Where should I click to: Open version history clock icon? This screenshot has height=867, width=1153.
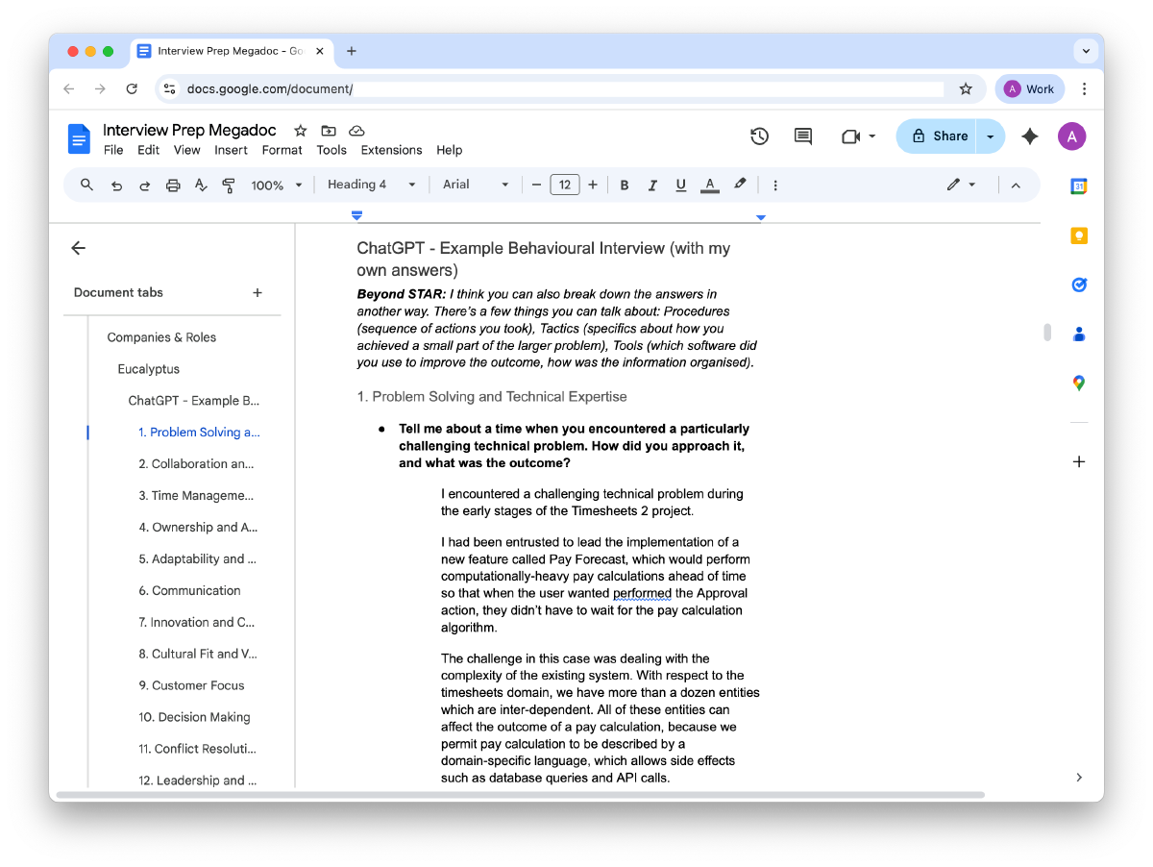[x=759, y=136]
